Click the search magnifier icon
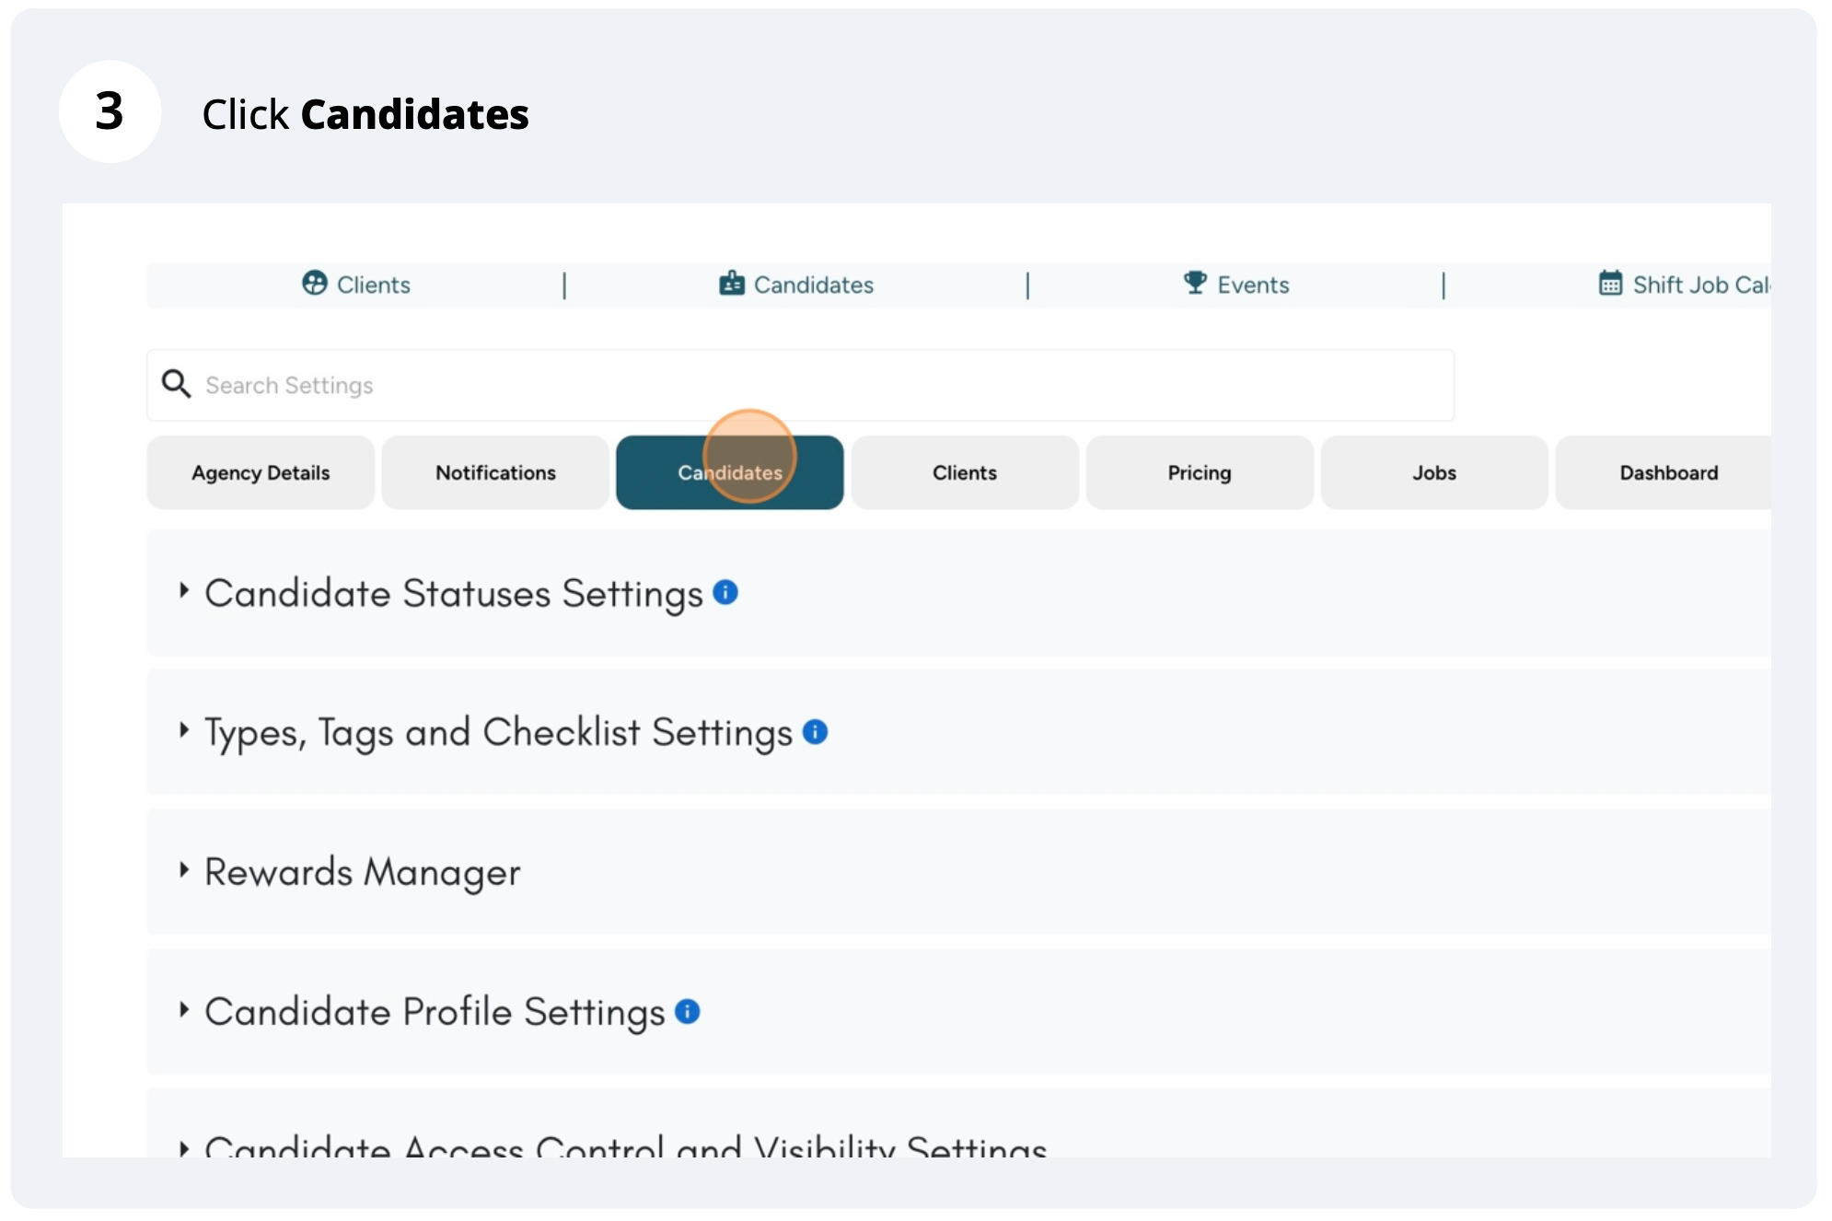 coord(177,384)
